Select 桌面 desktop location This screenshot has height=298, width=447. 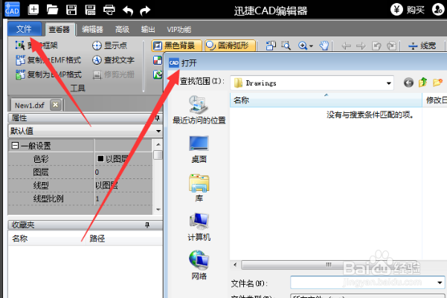point(199,149)
